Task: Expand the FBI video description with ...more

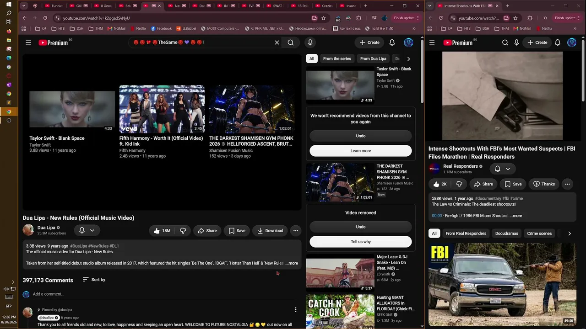Action: [x=516, y=216]
